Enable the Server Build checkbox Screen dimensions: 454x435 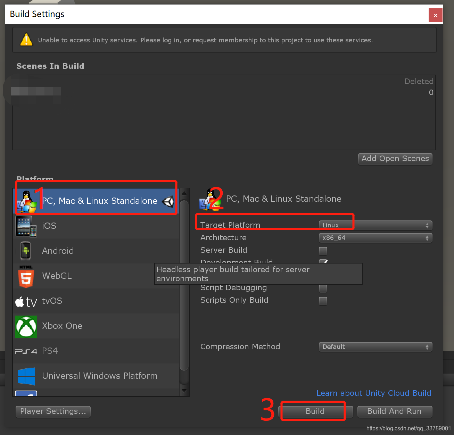point(323,251)
